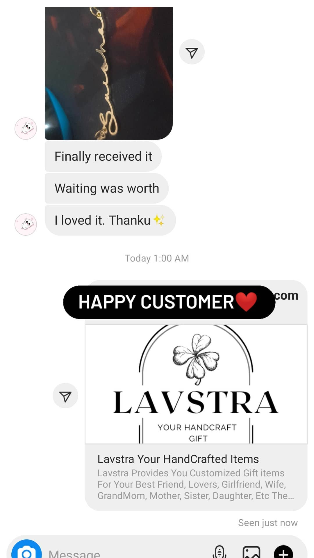
Task: Open the blue camera button
Action: click(x=26, y=549)
